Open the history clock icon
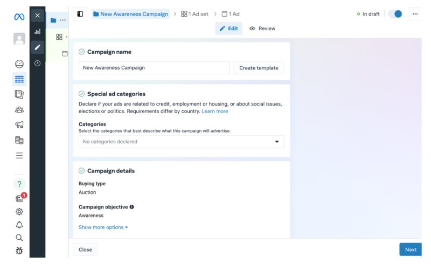Viewport: 431px width, 264px height. click(37, 63)
